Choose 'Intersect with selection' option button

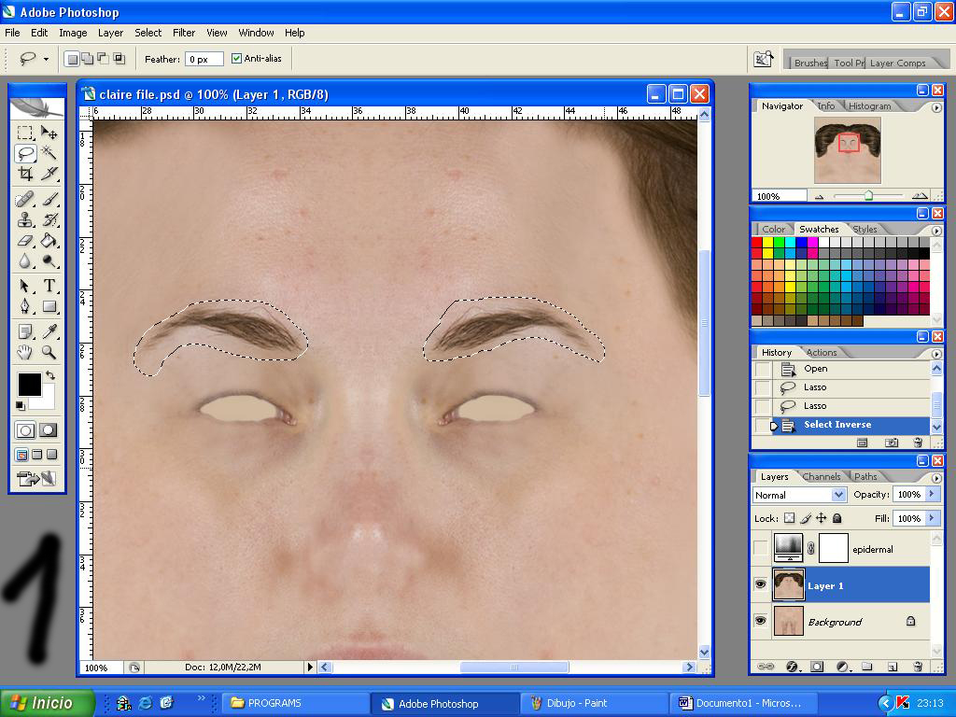[x=119, y=59]
